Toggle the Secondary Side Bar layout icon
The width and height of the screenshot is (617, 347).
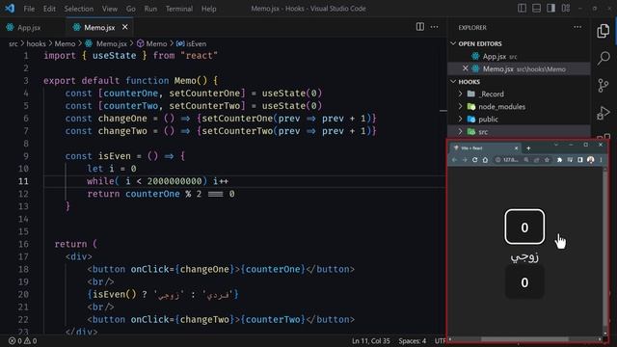[550, 9]
